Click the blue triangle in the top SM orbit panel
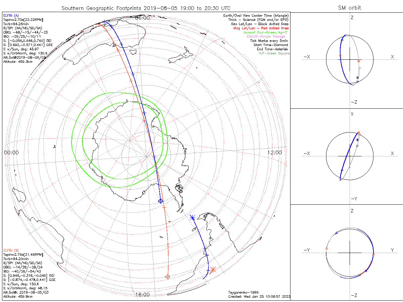Screen dimensions: 403x302 (x=342, y=40)
